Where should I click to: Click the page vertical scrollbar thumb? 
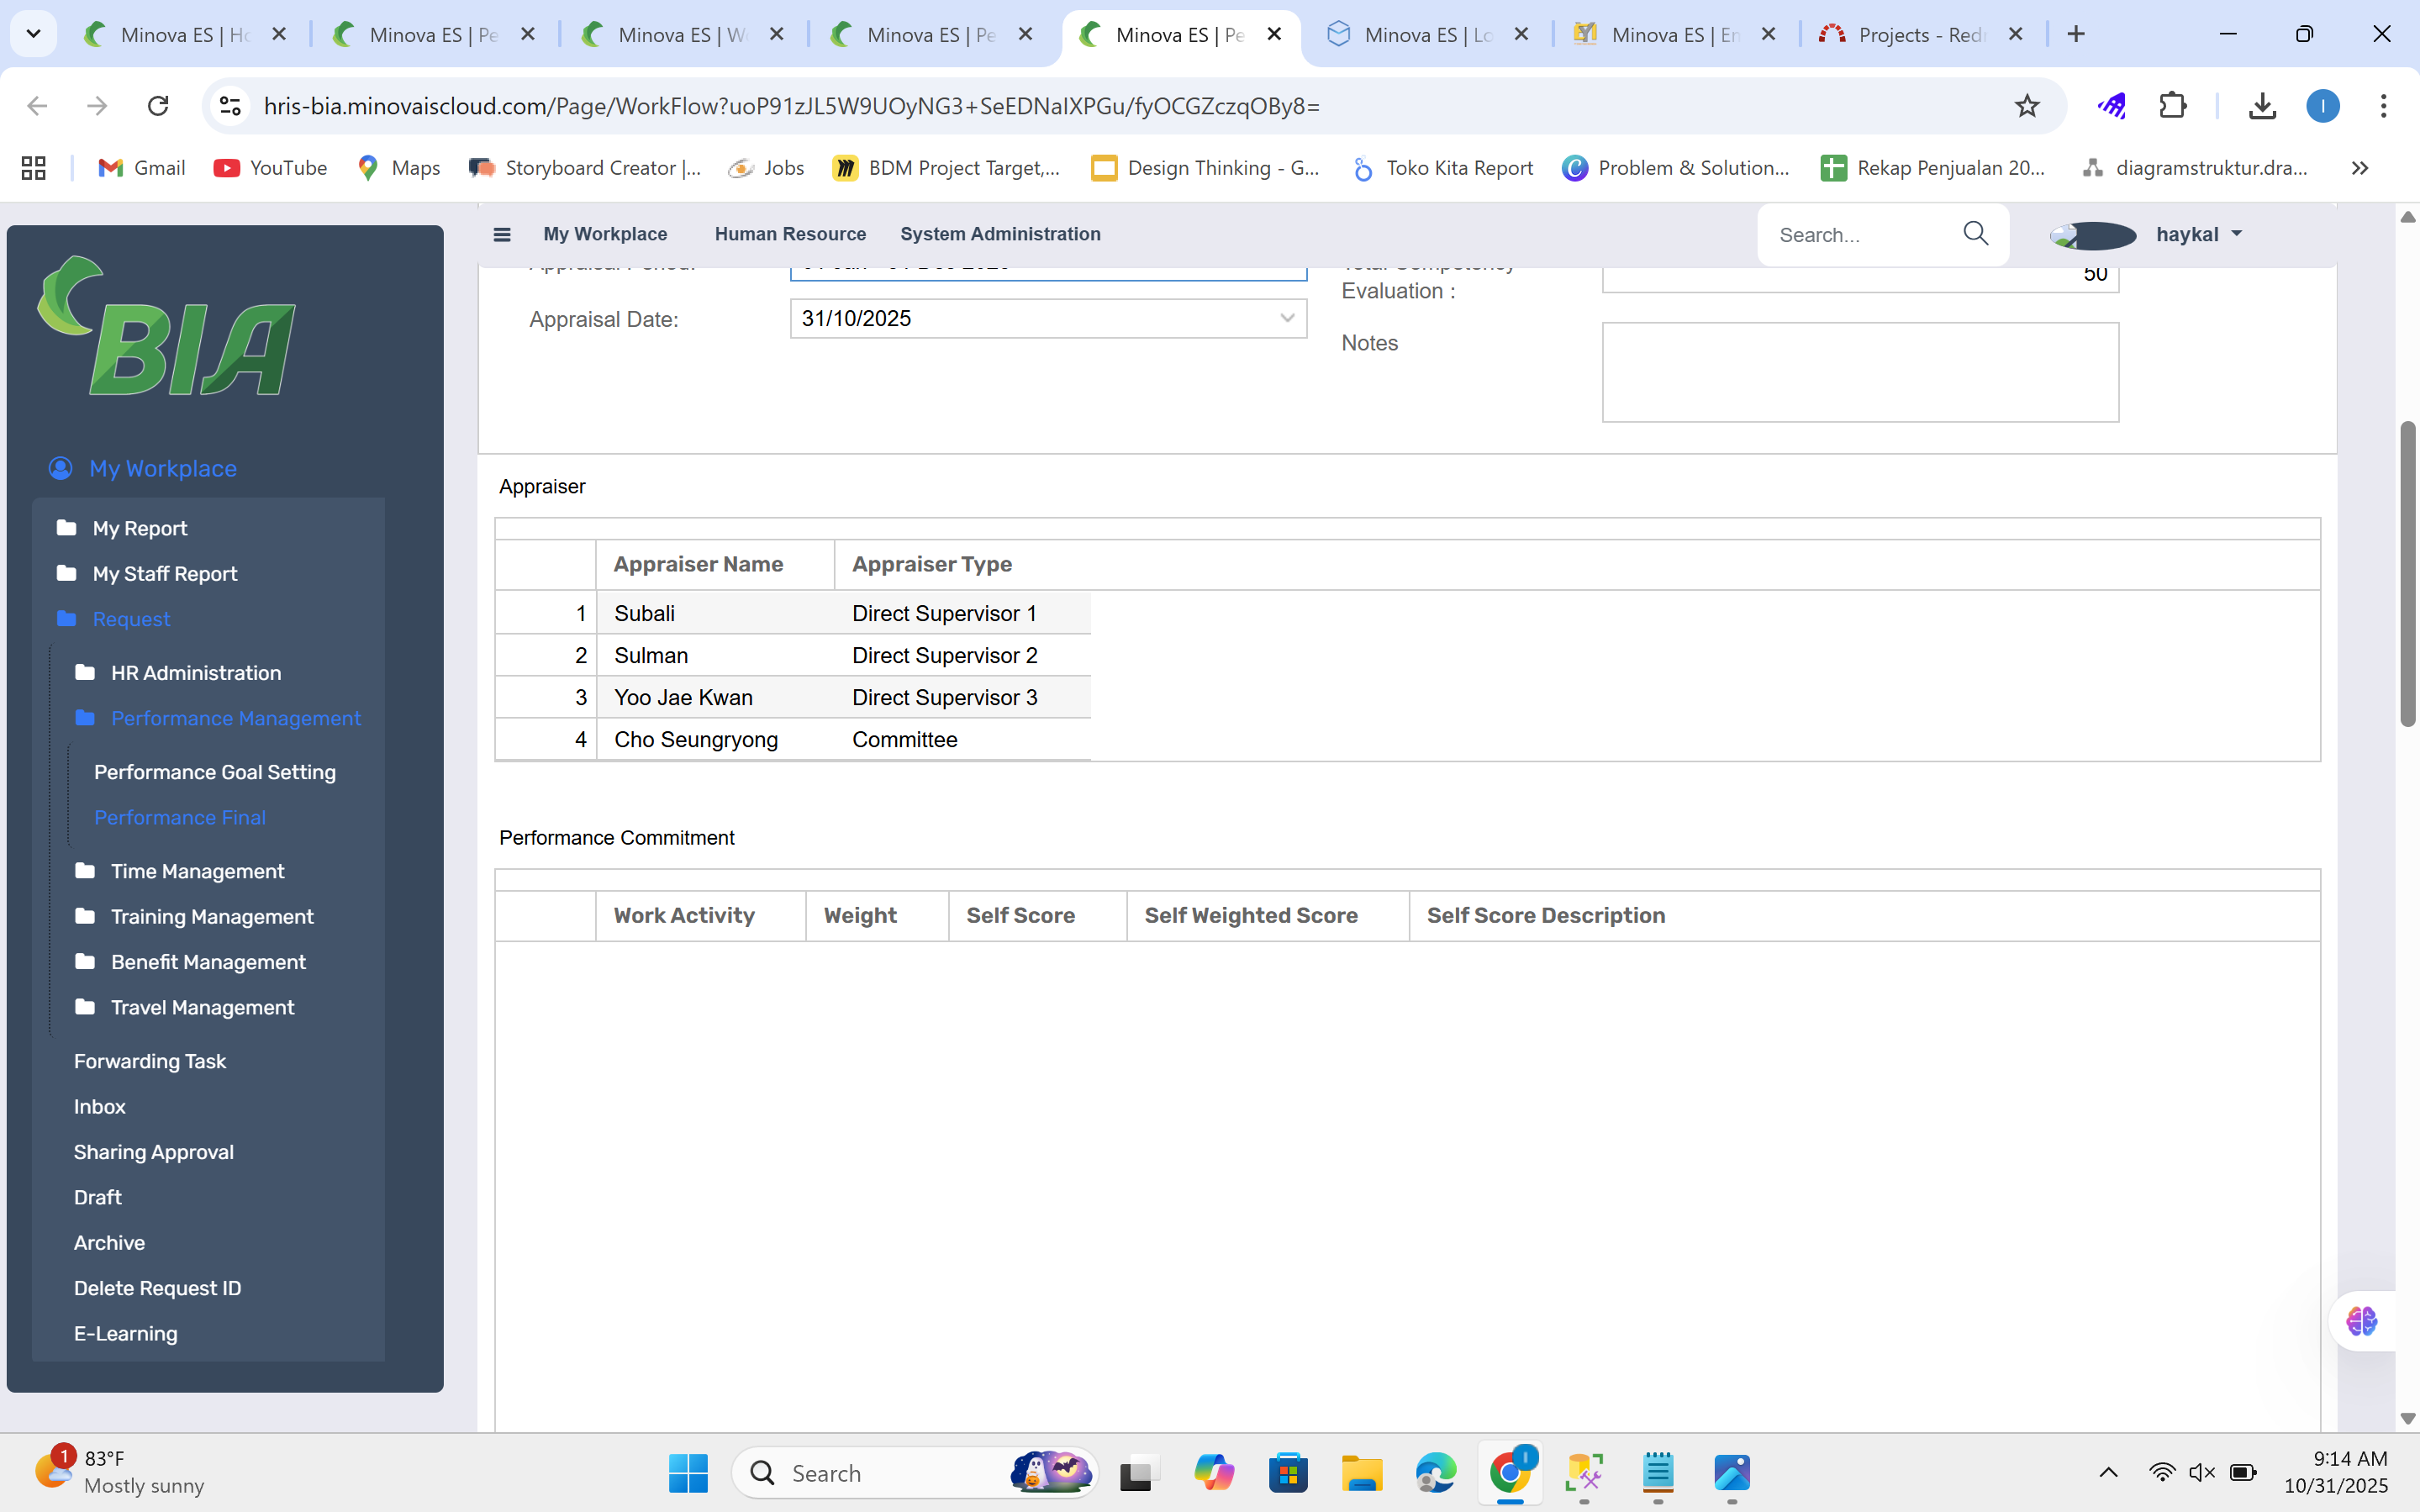[x=2408, y=575]
